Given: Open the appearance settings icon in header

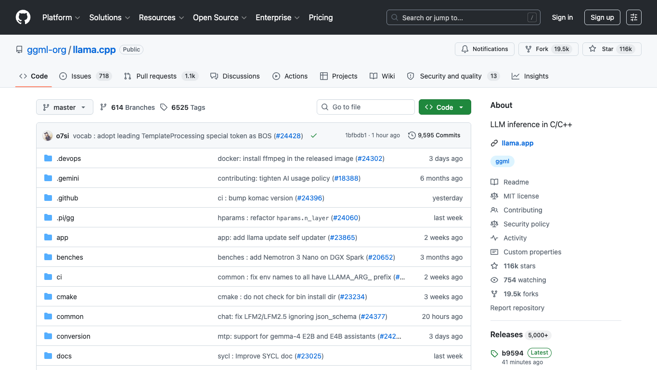Looking at the screenshot, I should pos(634,17).
